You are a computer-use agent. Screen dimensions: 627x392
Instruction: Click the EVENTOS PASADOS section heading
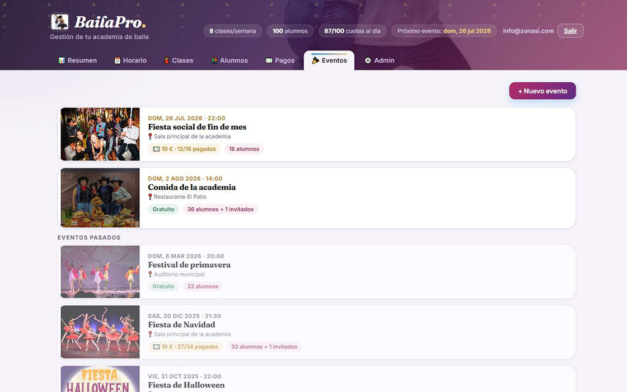(89, 237)
